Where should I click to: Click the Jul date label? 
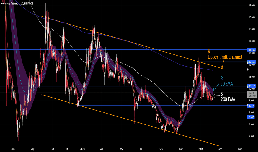pyautogui.click(x=141, y=149)
